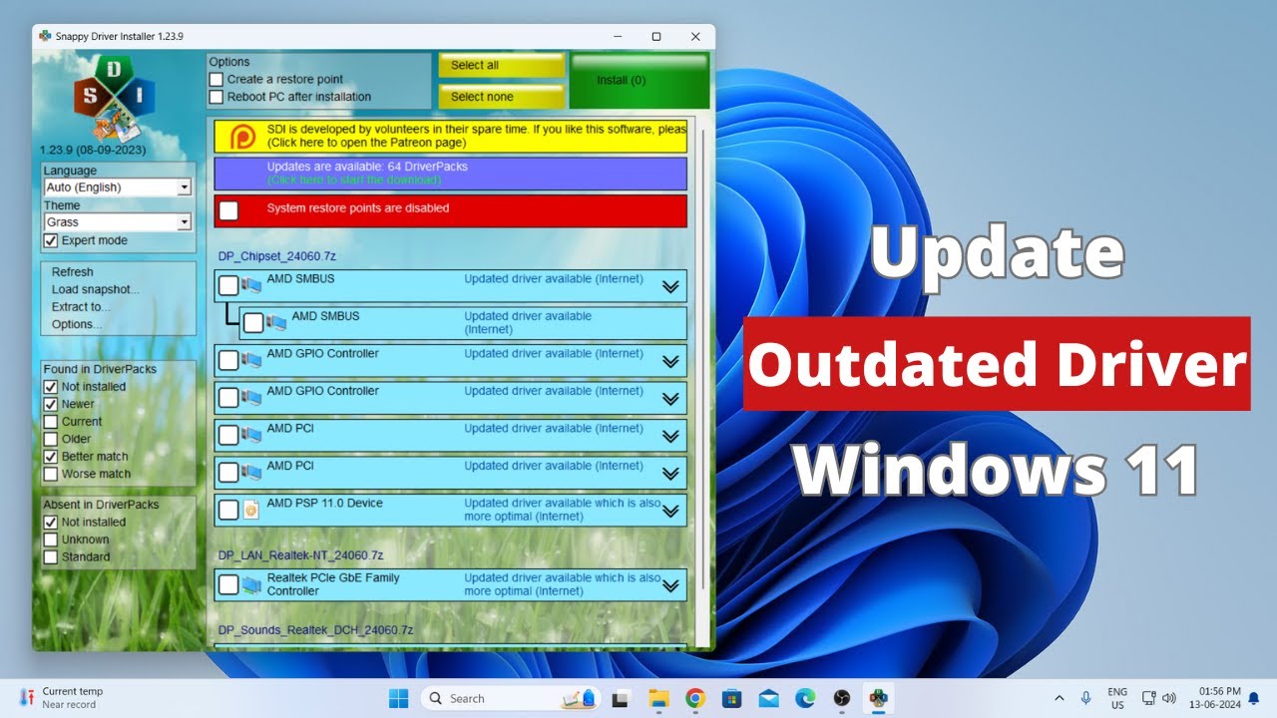This screenshot has width=1277, height=718.
Task: Tick the System restore points red banner checkbox
Action: pos(228,210)
